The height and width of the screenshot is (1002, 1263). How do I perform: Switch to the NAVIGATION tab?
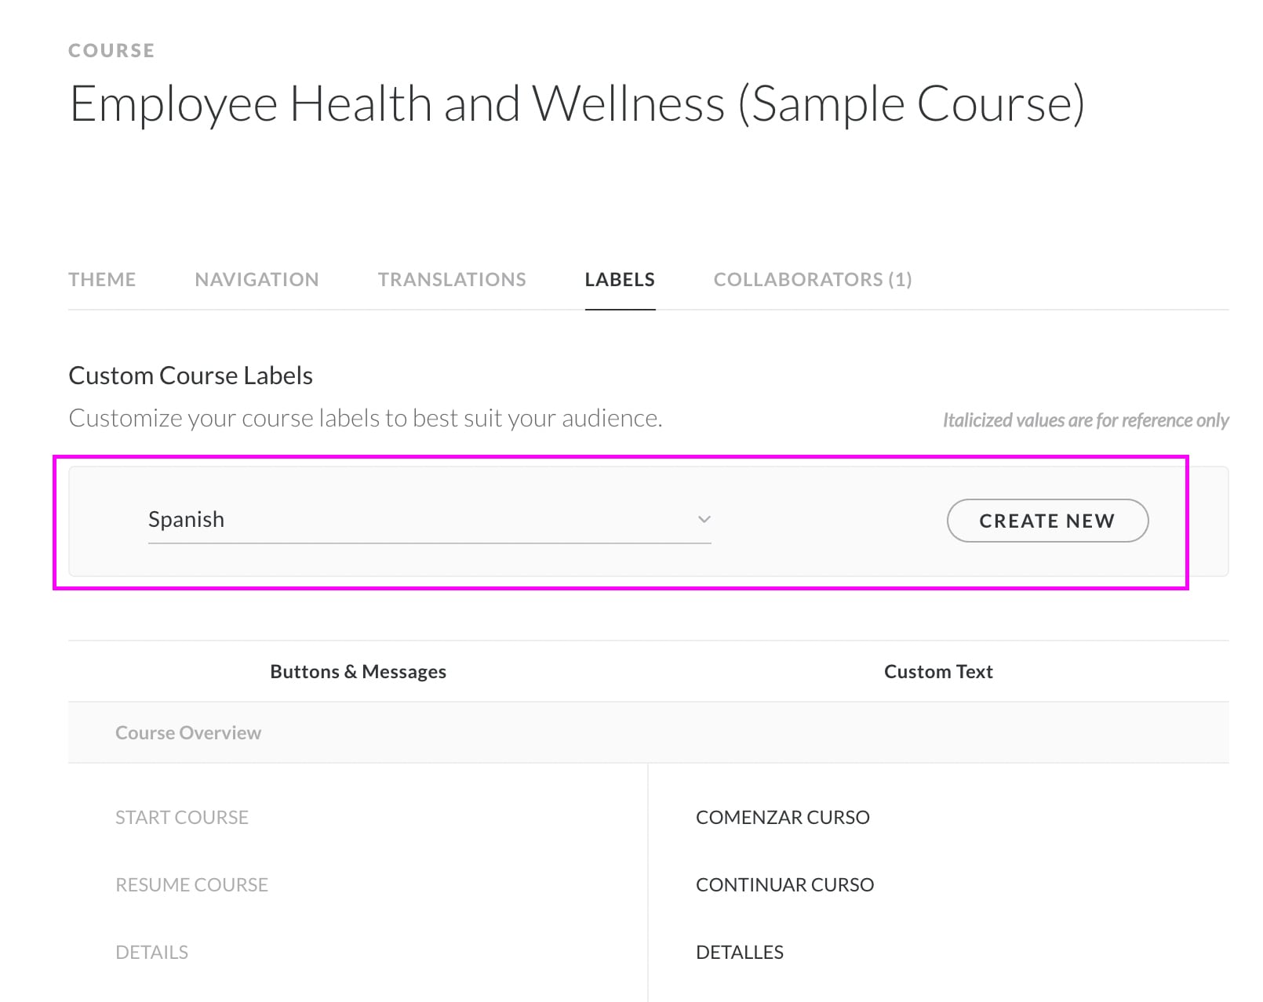(257, 279)
